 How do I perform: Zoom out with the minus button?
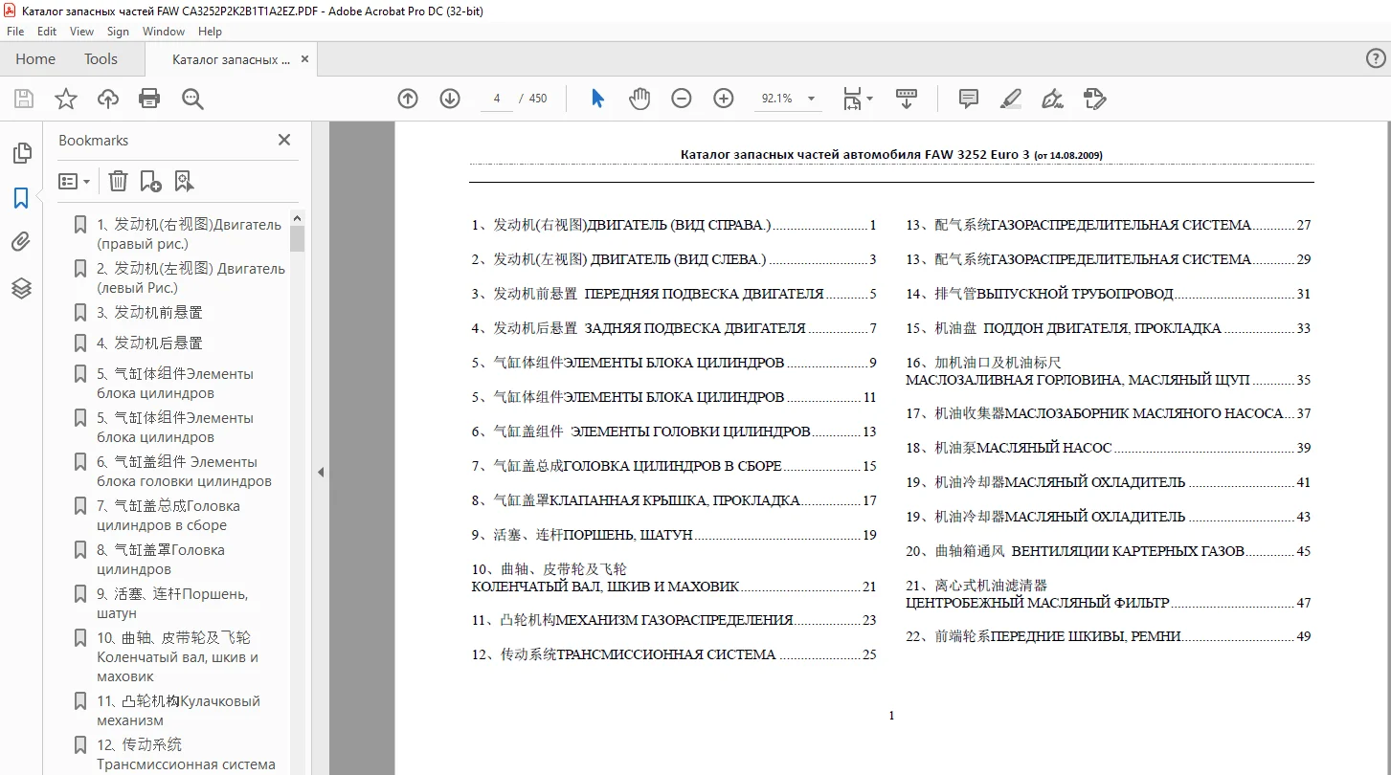[682, 99]
